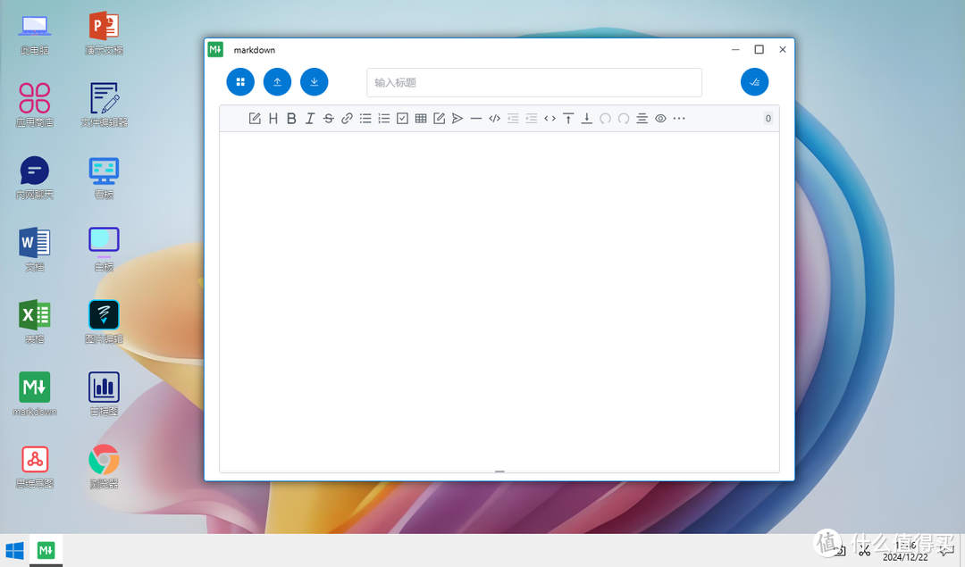Click the title input field 输入标题
This screenshot has width=965, height=567.
tap(533, 82)
